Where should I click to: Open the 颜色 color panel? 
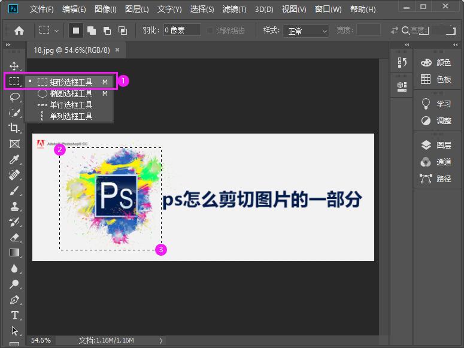436,62
